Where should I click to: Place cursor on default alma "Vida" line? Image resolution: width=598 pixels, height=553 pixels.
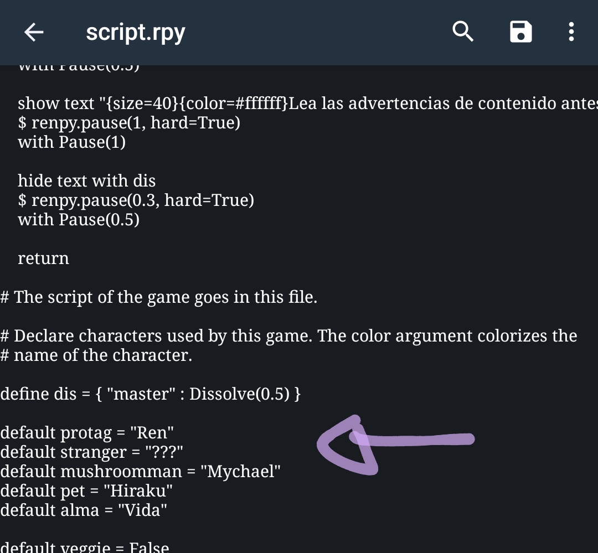[84, 510]
